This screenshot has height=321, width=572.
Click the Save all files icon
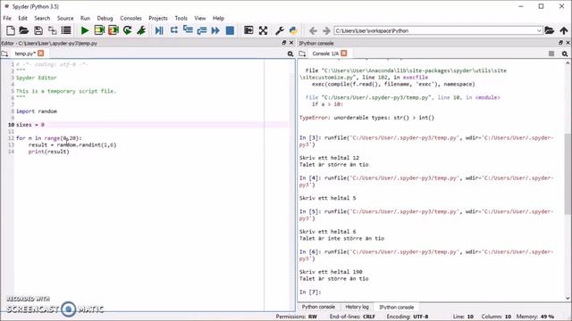click(52, 30)
